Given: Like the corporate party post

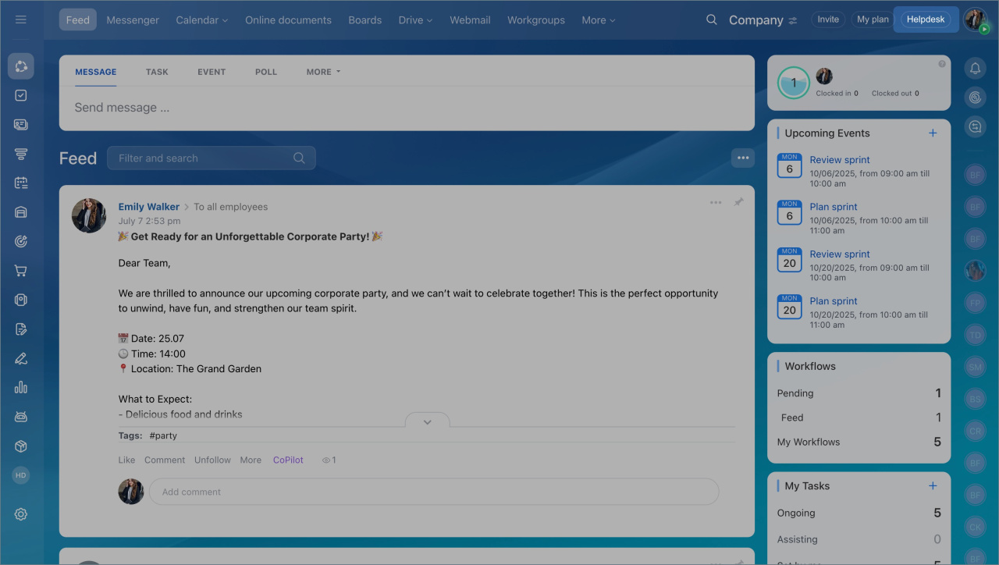Looking at the screenshot, I should coord(126,460).
